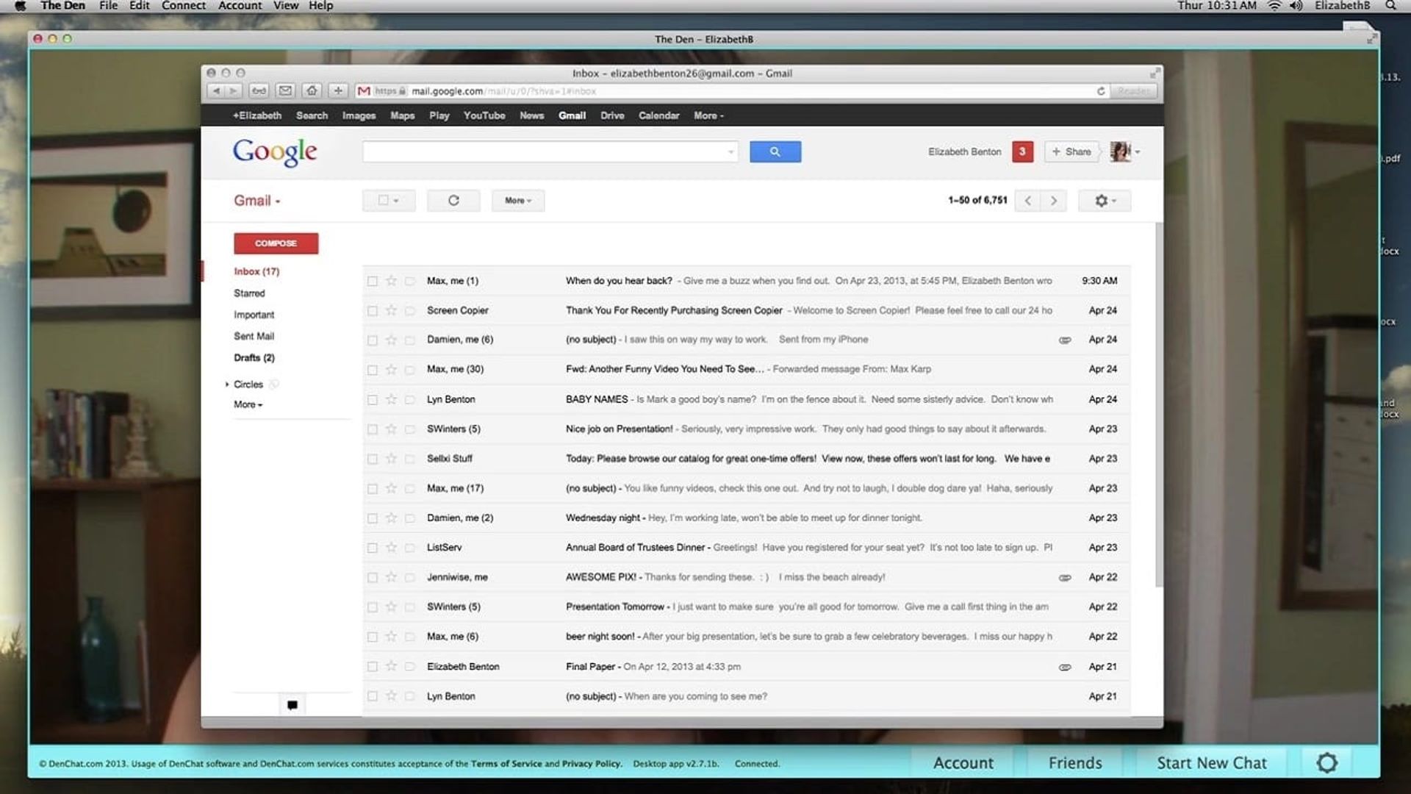Viewport: 1411px width, 794px height.
Task: Click the + Share button
Action: pyautogui.click(x=1071, y=151)
